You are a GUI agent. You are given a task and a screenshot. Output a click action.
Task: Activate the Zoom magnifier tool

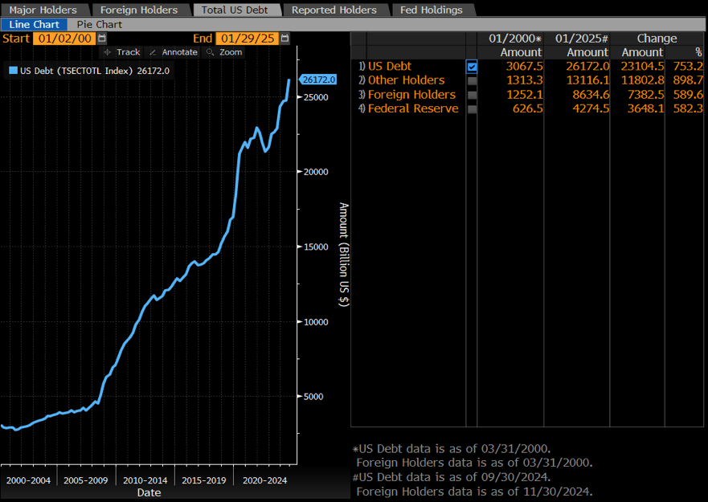tap(224, 52)
